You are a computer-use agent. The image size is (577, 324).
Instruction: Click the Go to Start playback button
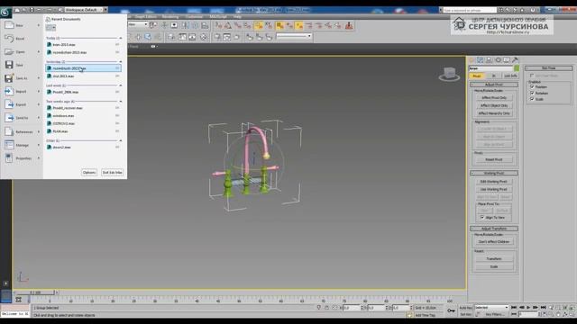514,307
